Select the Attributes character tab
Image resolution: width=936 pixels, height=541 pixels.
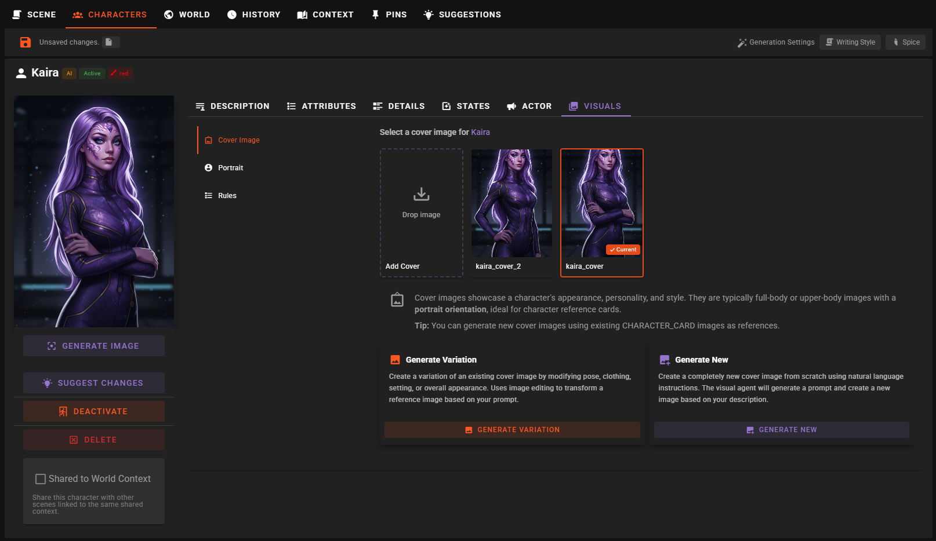coord(321,106)
